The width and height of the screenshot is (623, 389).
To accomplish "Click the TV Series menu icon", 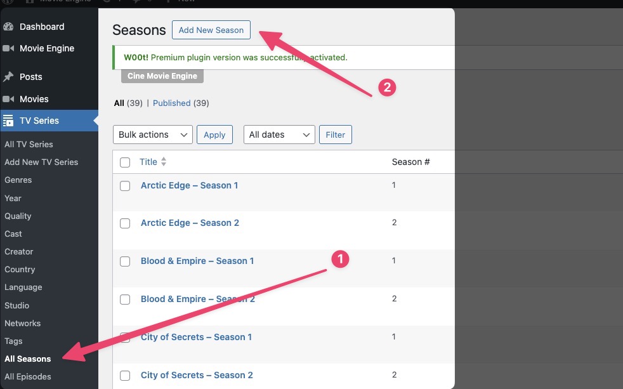I will pos(8,121).
